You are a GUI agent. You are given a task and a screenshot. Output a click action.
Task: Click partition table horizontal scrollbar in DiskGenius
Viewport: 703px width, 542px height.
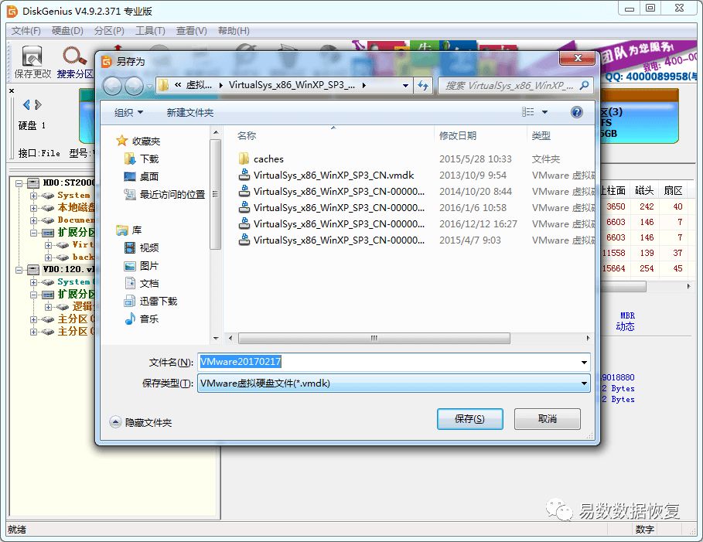[x=623, y=286]
